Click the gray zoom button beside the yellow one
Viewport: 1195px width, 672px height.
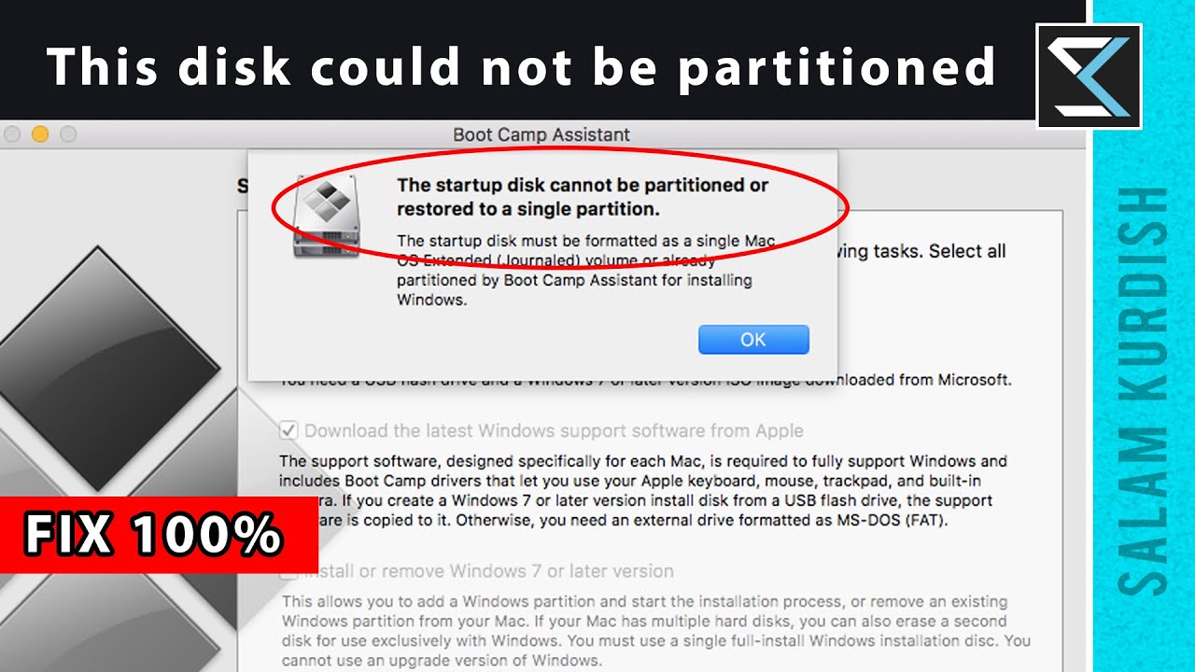pos(68,134)
